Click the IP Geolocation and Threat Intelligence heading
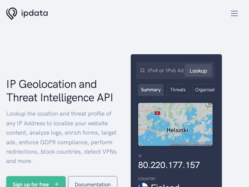 [59, 91]
